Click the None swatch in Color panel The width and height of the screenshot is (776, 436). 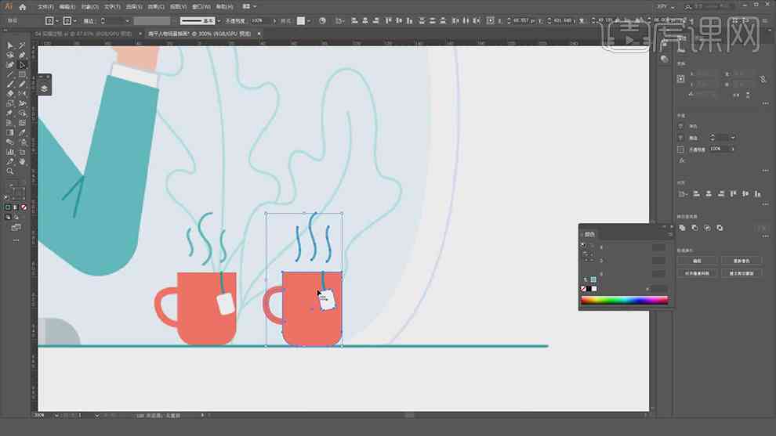point(583,289)
